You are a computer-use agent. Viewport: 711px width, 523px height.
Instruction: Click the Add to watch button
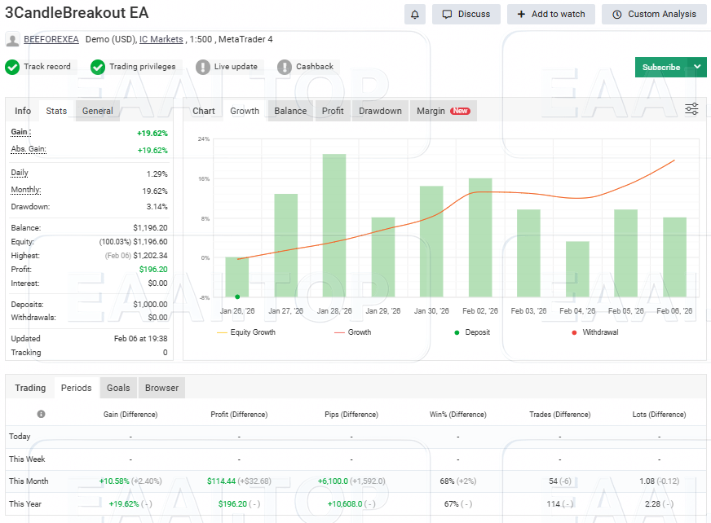click(x=550, y=14)
